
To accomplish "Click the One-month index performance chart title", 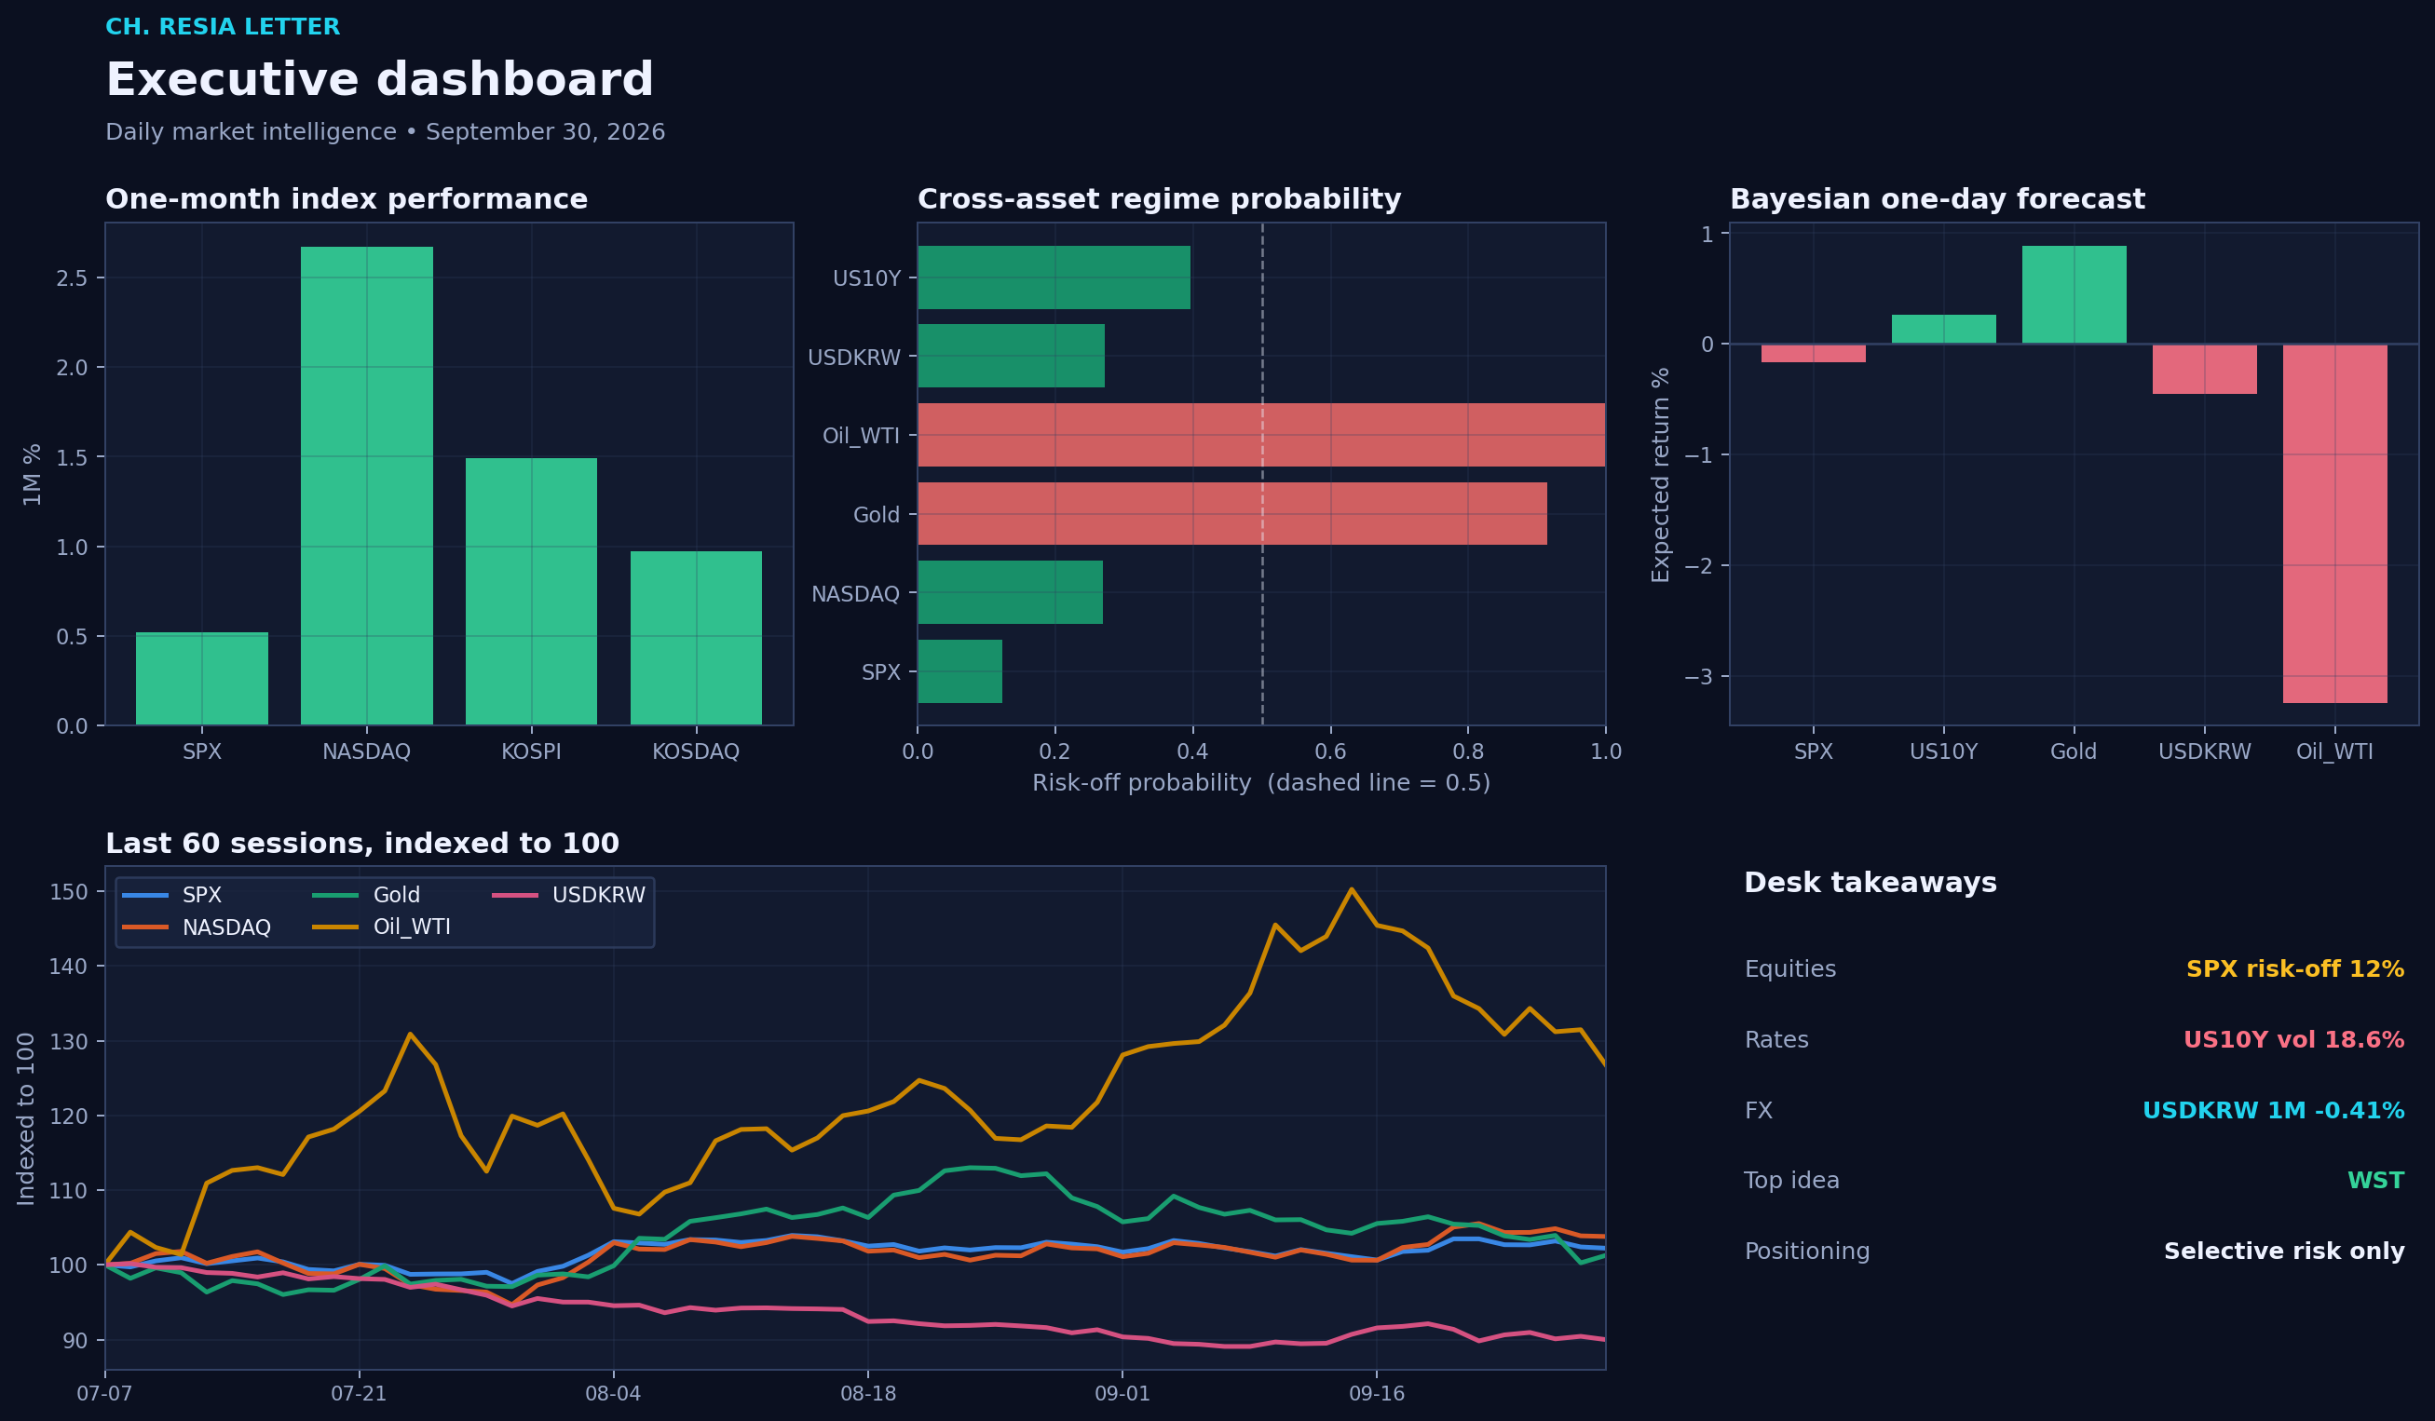I will pyautogui.click(x=346, y=199).
